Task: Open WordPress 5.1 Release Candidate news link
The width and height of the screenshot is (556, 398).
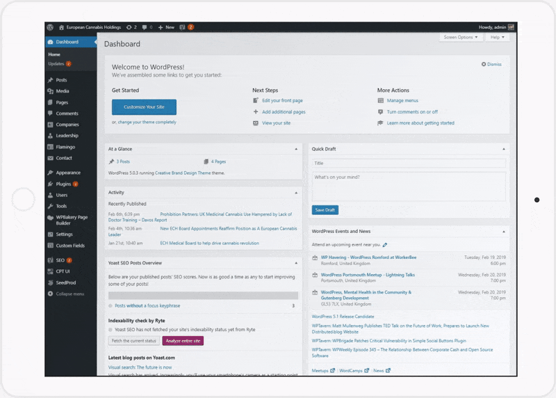Action: coord(343,317)
